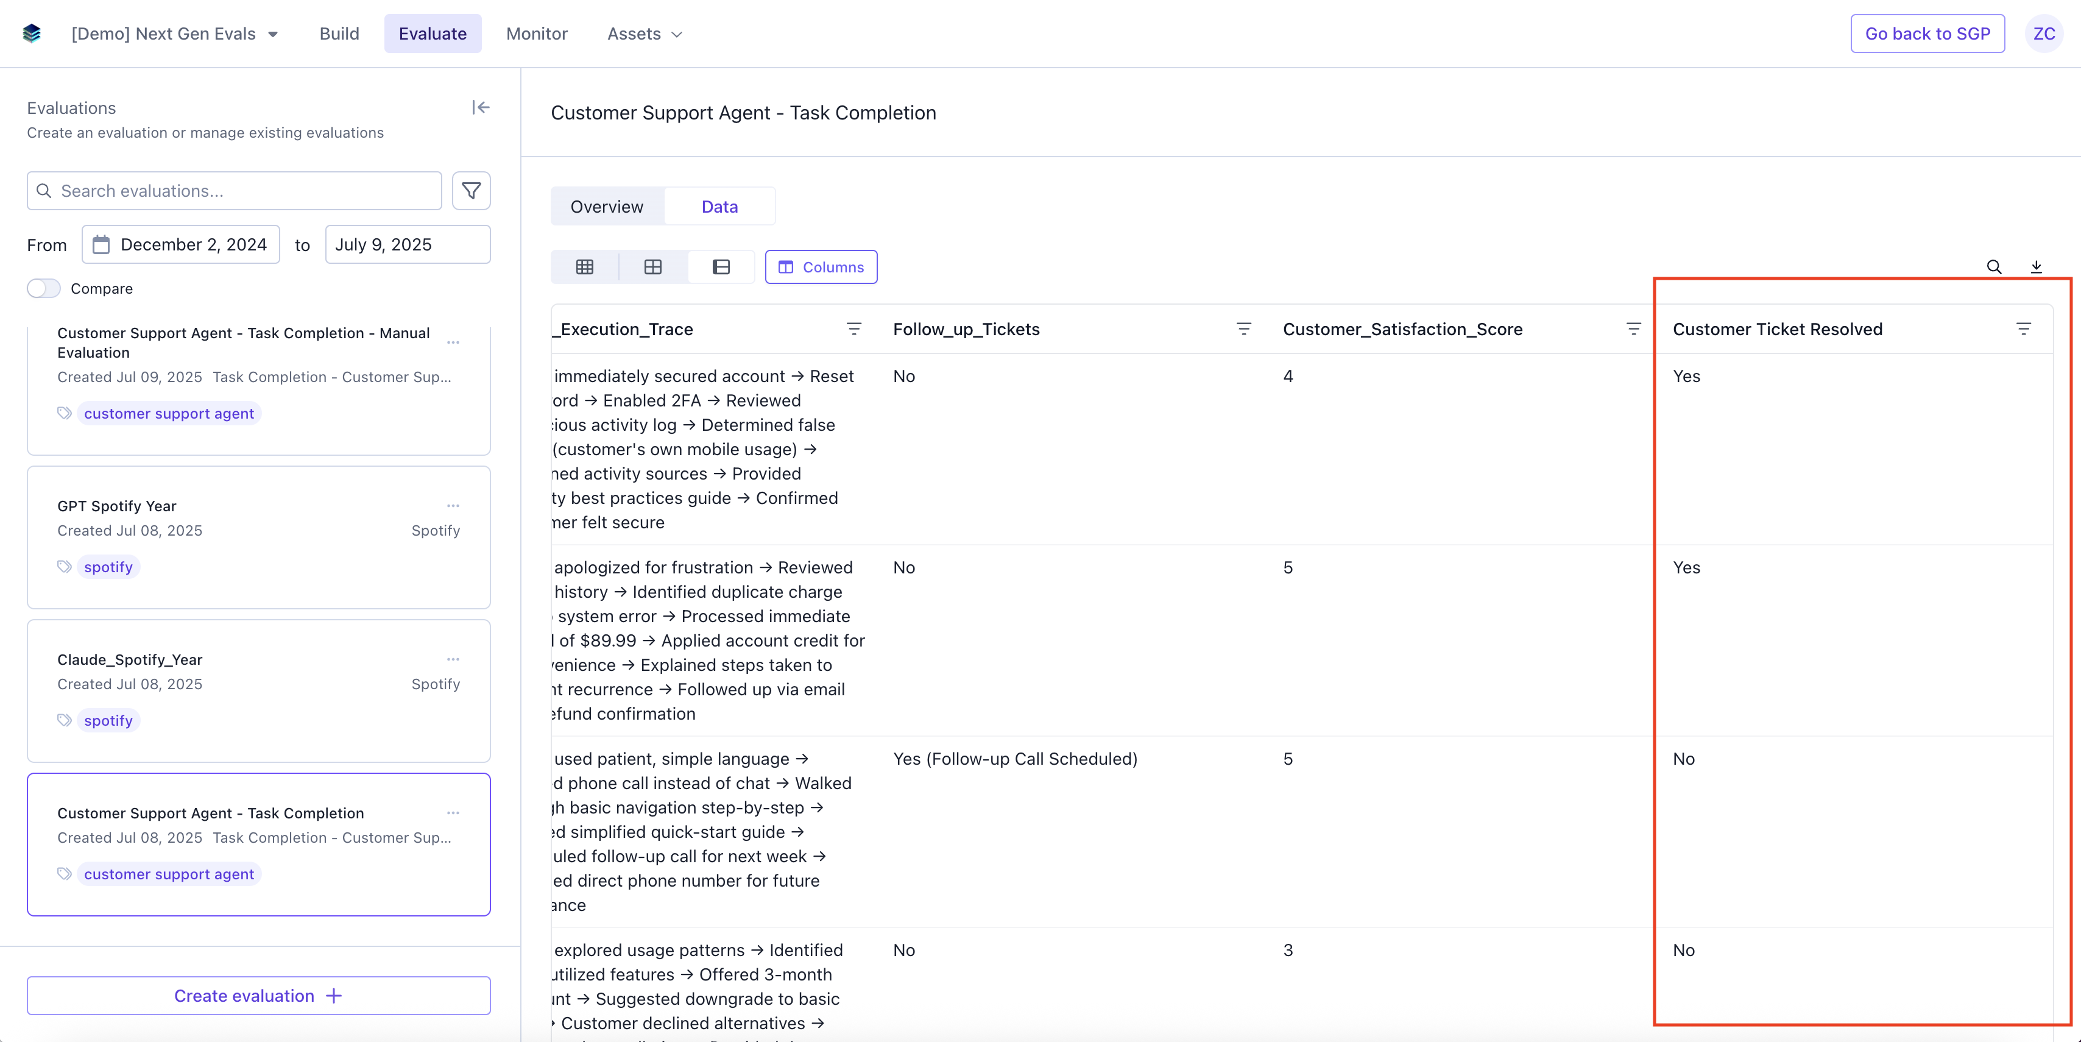
Task: Click the trace cell starting 'used patient, simple language'
Action: click(709, 832)
